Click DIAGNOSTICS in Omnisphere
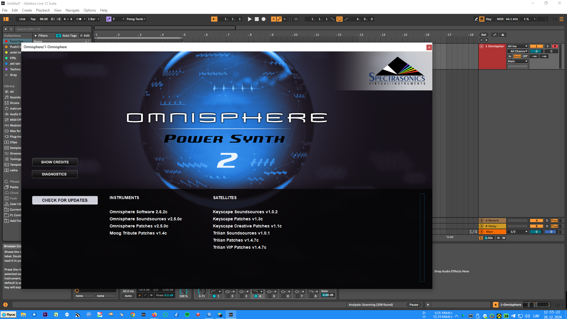The width and height of the screenshot is (567, 319). pyautogui.click(x=55, y=174)
